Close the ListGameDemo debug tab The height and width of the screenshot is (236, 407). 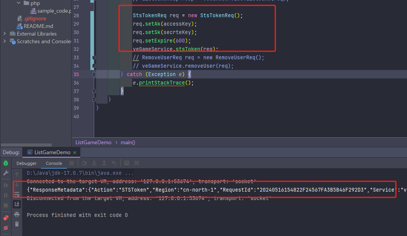click(75, 153)
